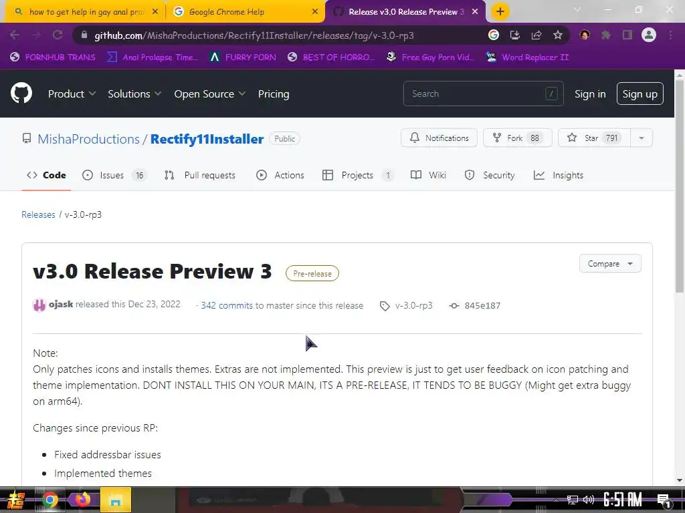Open the Star list dropdown arrow
This screenshot has height=513, width=685.
pyautogui.click(x=642, y=138)
